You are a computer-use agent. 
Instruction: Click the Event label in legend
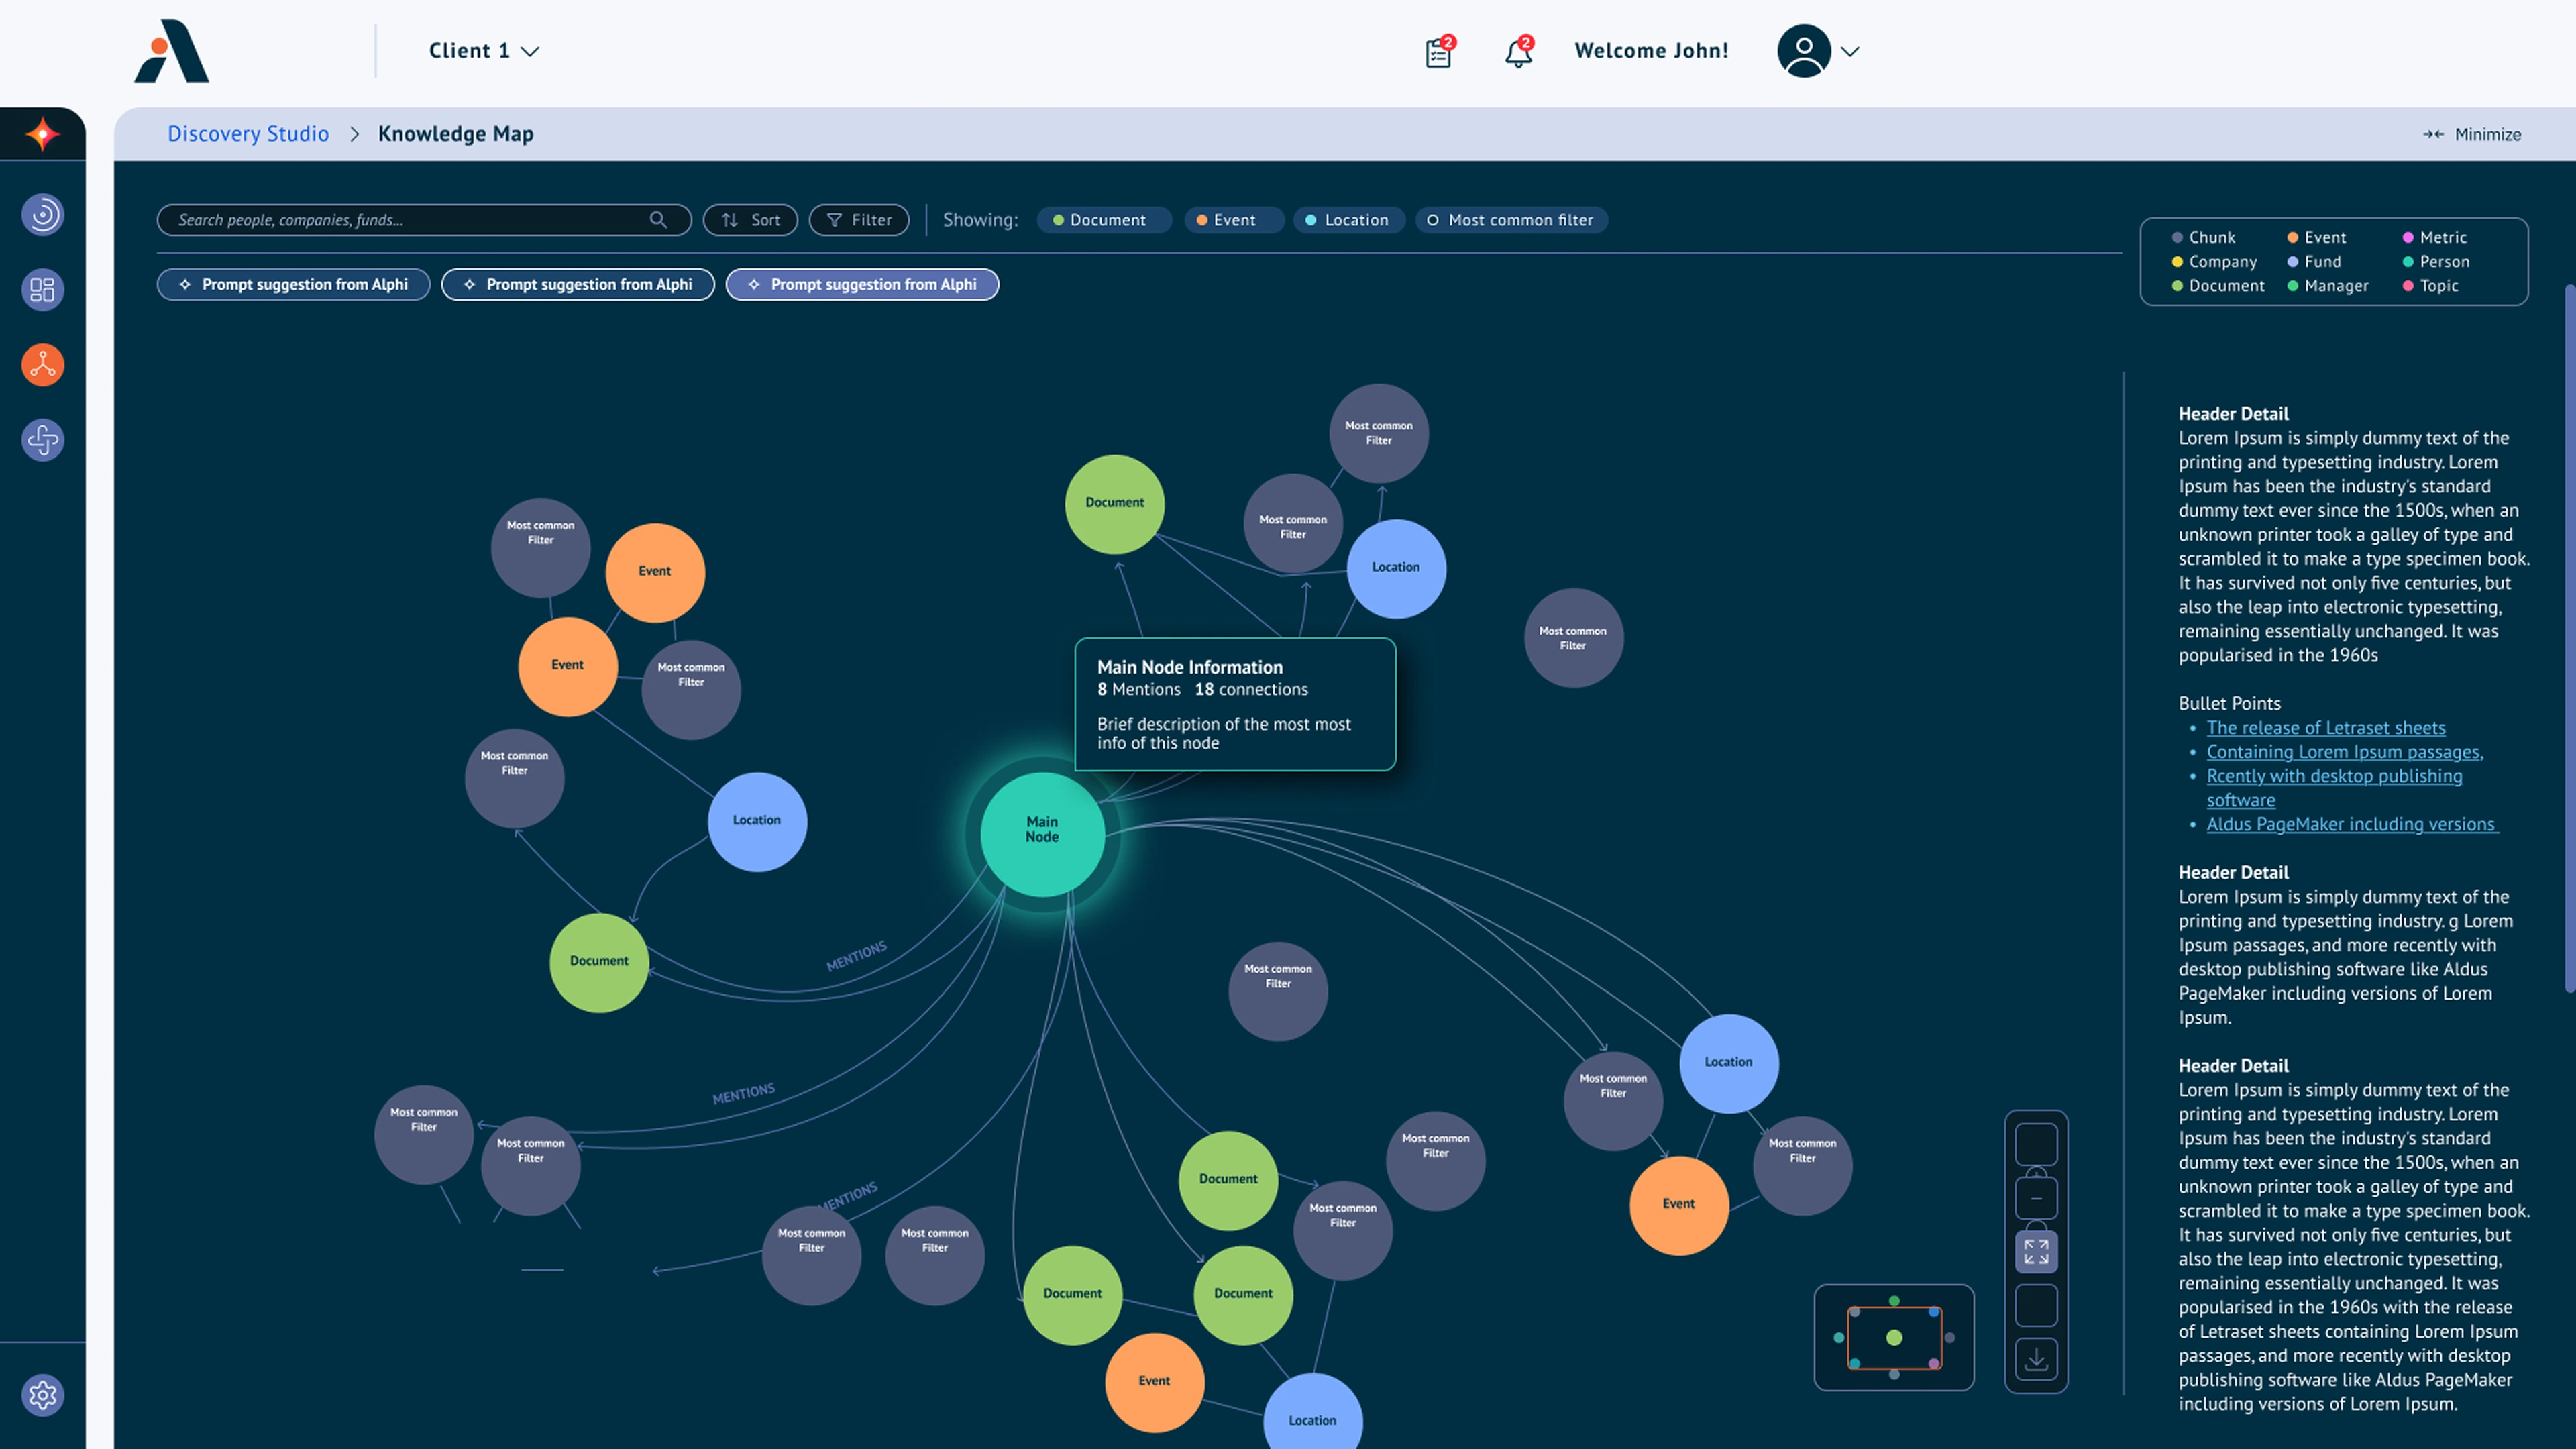click(2325, 238)
